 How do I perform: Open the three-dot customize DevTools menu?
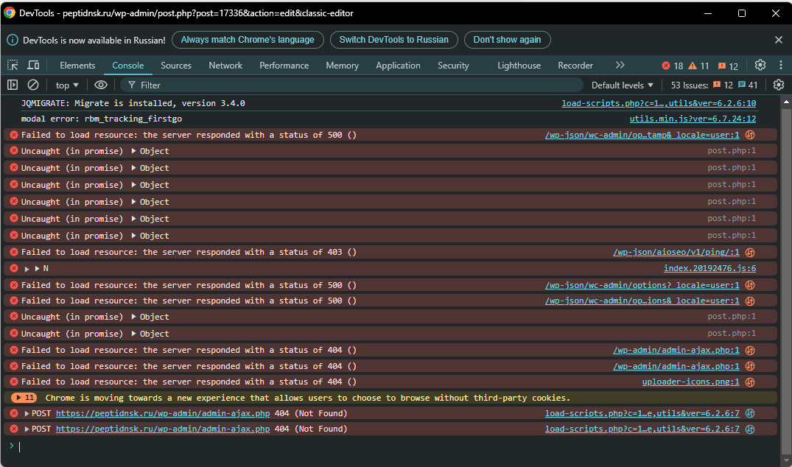(781, 65)
